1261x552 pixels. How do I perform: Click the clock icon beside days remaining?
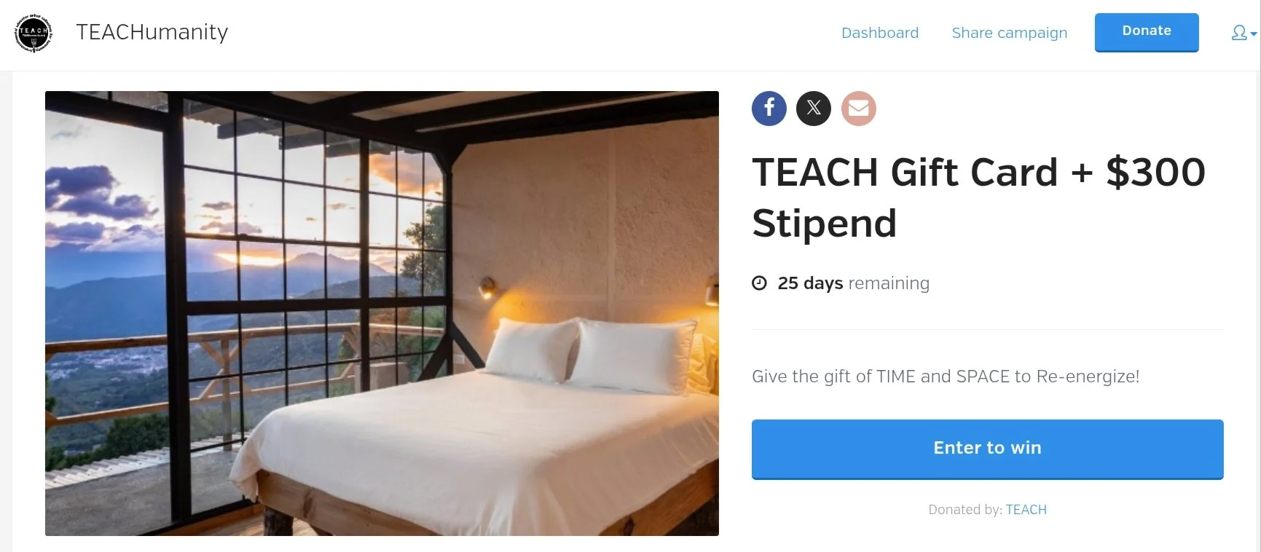click(759, 283)
